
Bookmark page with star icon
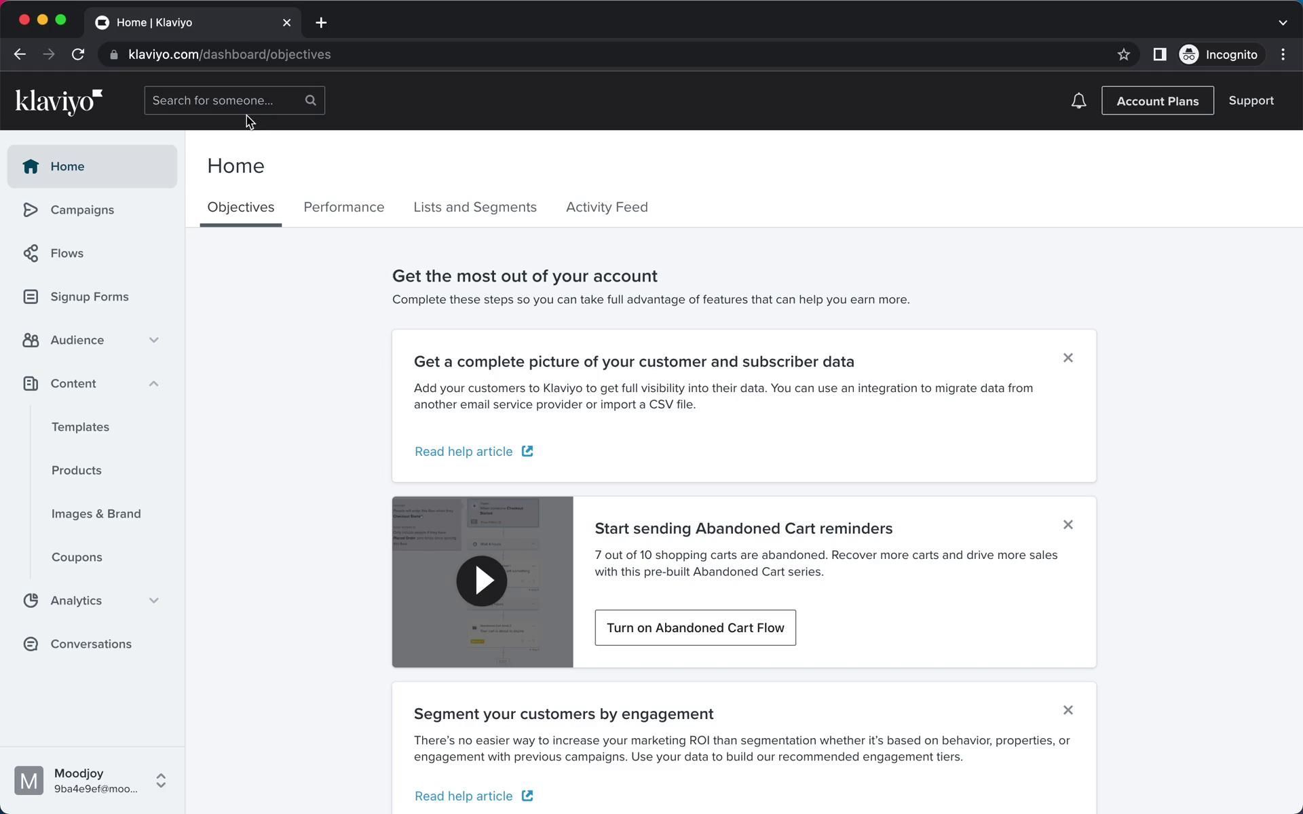pyautogui.click(x=1123, y=54)
